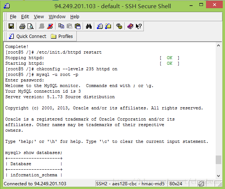Screen dimensions: 225x189
Task: Open the Settings gears icon
Action: click(x=119, y=26)
